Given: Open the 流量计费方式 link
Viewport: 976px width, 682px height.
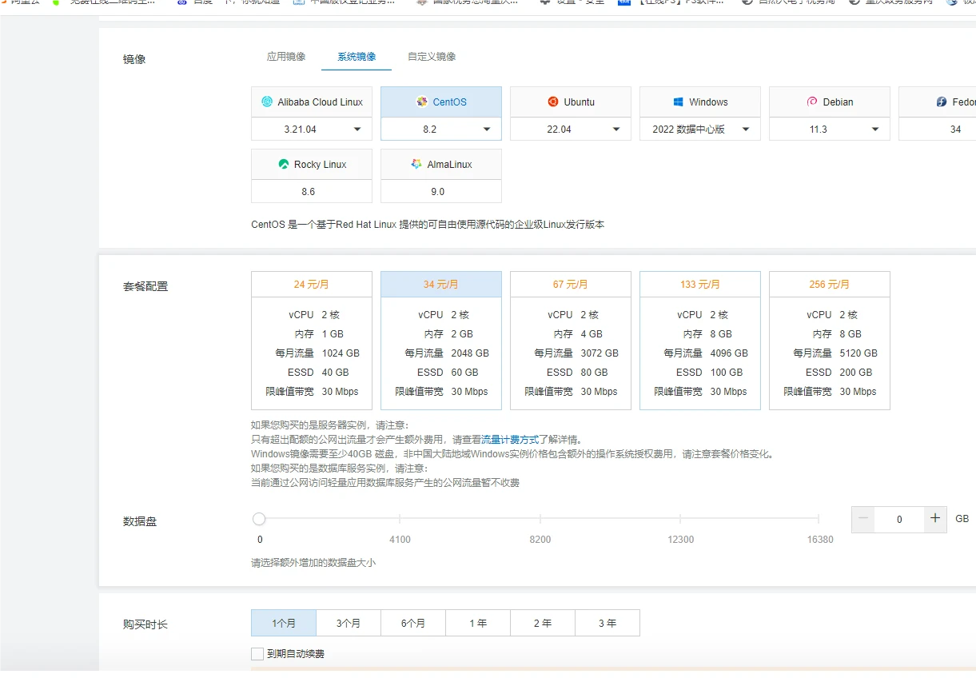Looking at the screenshot, I should [x=510, y=440].
